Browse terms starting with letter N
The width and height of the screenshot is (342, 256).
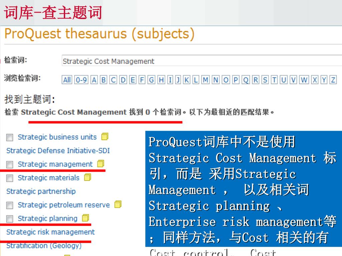click(216, 80)
